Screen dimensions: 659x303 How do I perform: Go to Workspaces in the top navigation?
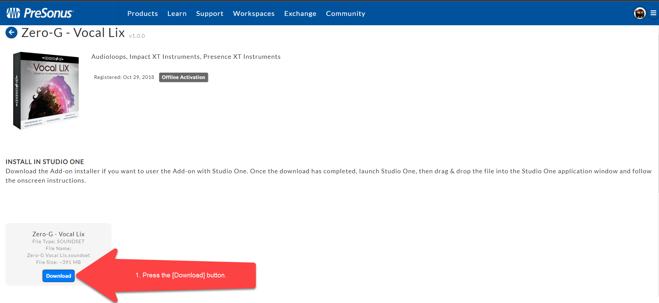click(253, 13)
